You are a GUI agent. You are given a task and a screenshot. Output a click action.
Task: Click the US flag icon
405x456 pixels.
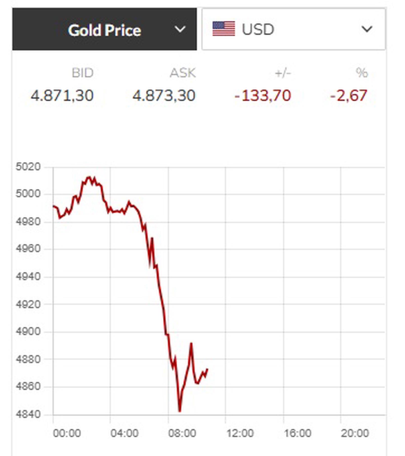[x=224, y=29]
